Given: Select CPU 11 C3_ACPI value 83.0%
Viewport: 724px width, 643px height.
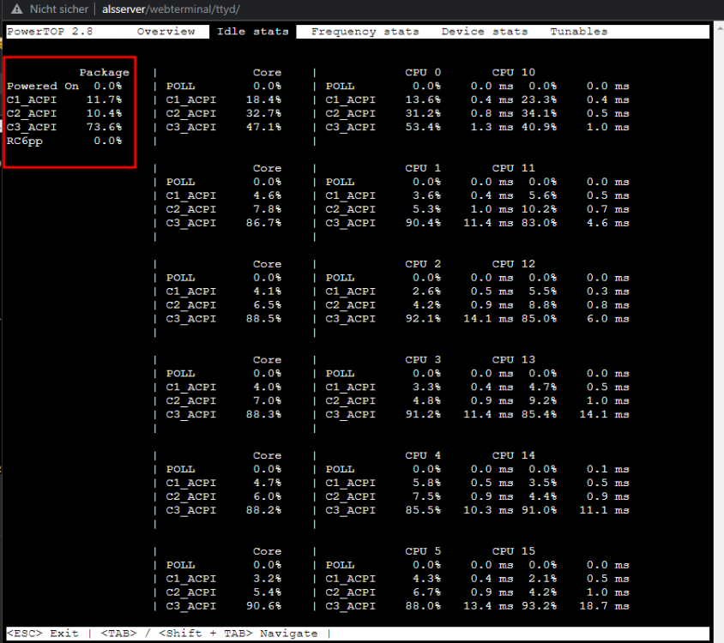Looking at the screenshot, I should point(539,223).
